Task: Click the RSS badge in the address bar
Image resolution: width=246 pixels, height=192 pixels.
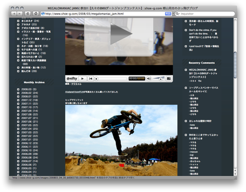Action: tap(168, 14)
